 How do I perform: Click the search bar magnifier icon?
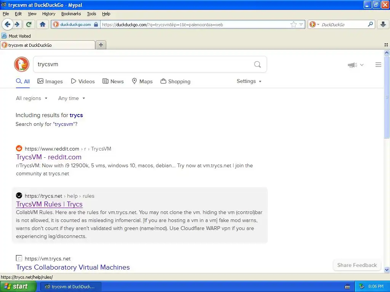370,24
